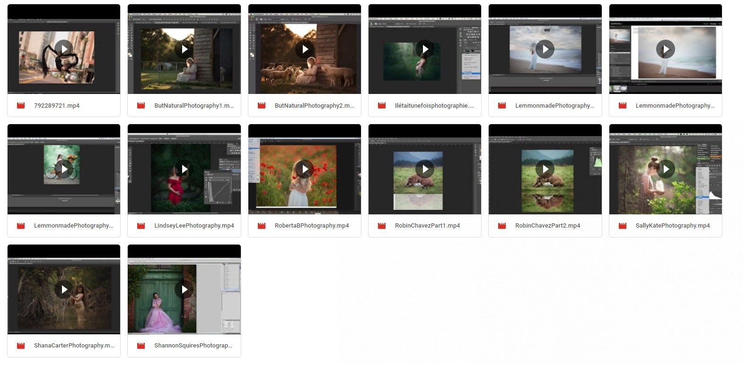Click the RobinChavezPart2.mp4 file name text
Viewport: 747px width, 365px height.
click(x=547, y=226)
